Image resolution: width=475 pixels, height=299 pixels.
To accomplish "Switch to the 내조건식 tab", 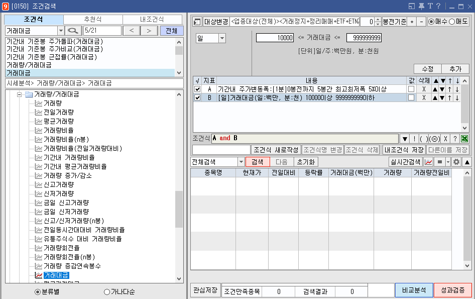I will click(152, 19).
